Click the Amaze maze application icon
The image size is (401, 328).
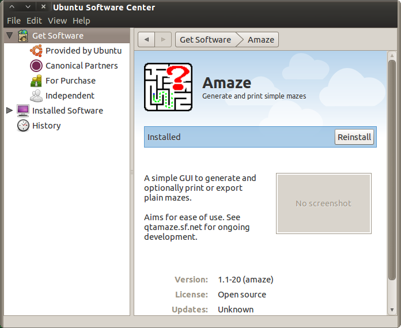tap(168, 87)
